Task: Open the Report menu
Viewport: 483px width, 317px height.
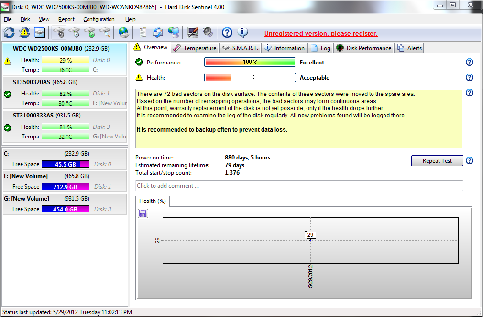Action: pos(66,19)
